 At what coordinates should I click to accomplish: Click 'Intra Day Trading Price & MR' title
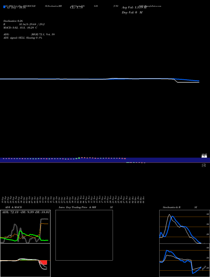click(77, 207)
